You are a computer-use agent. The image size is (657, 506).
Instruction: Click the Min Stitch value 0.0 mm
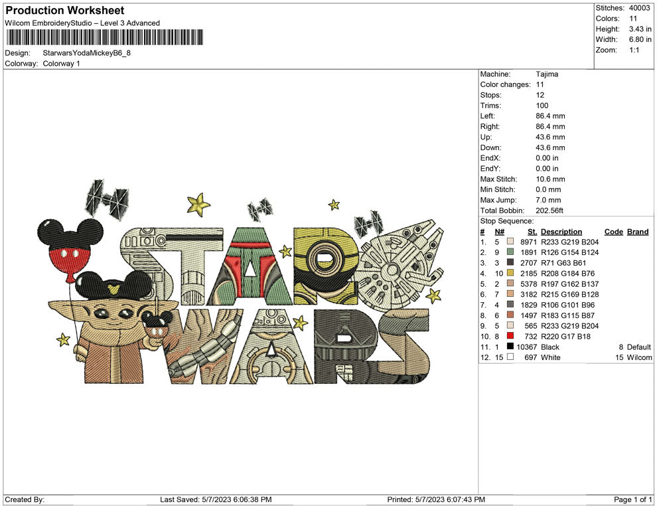pos(548,189)
